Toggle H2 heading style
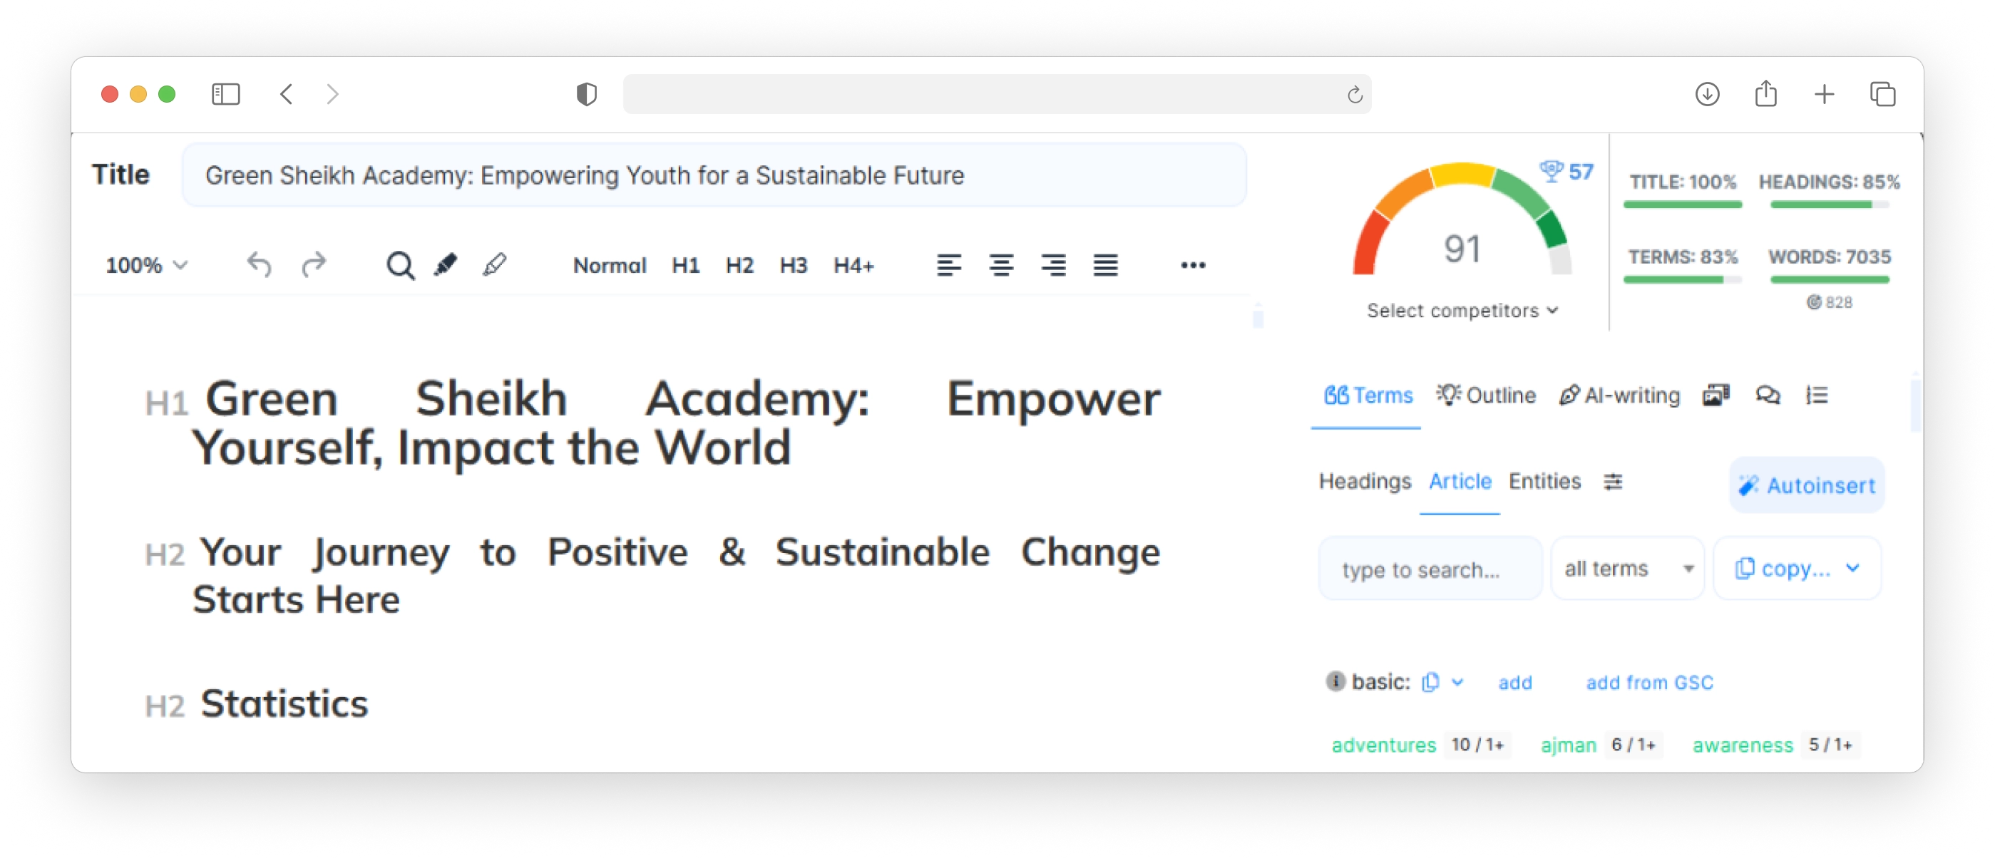The image size is (1995, 858). point(739,266)
